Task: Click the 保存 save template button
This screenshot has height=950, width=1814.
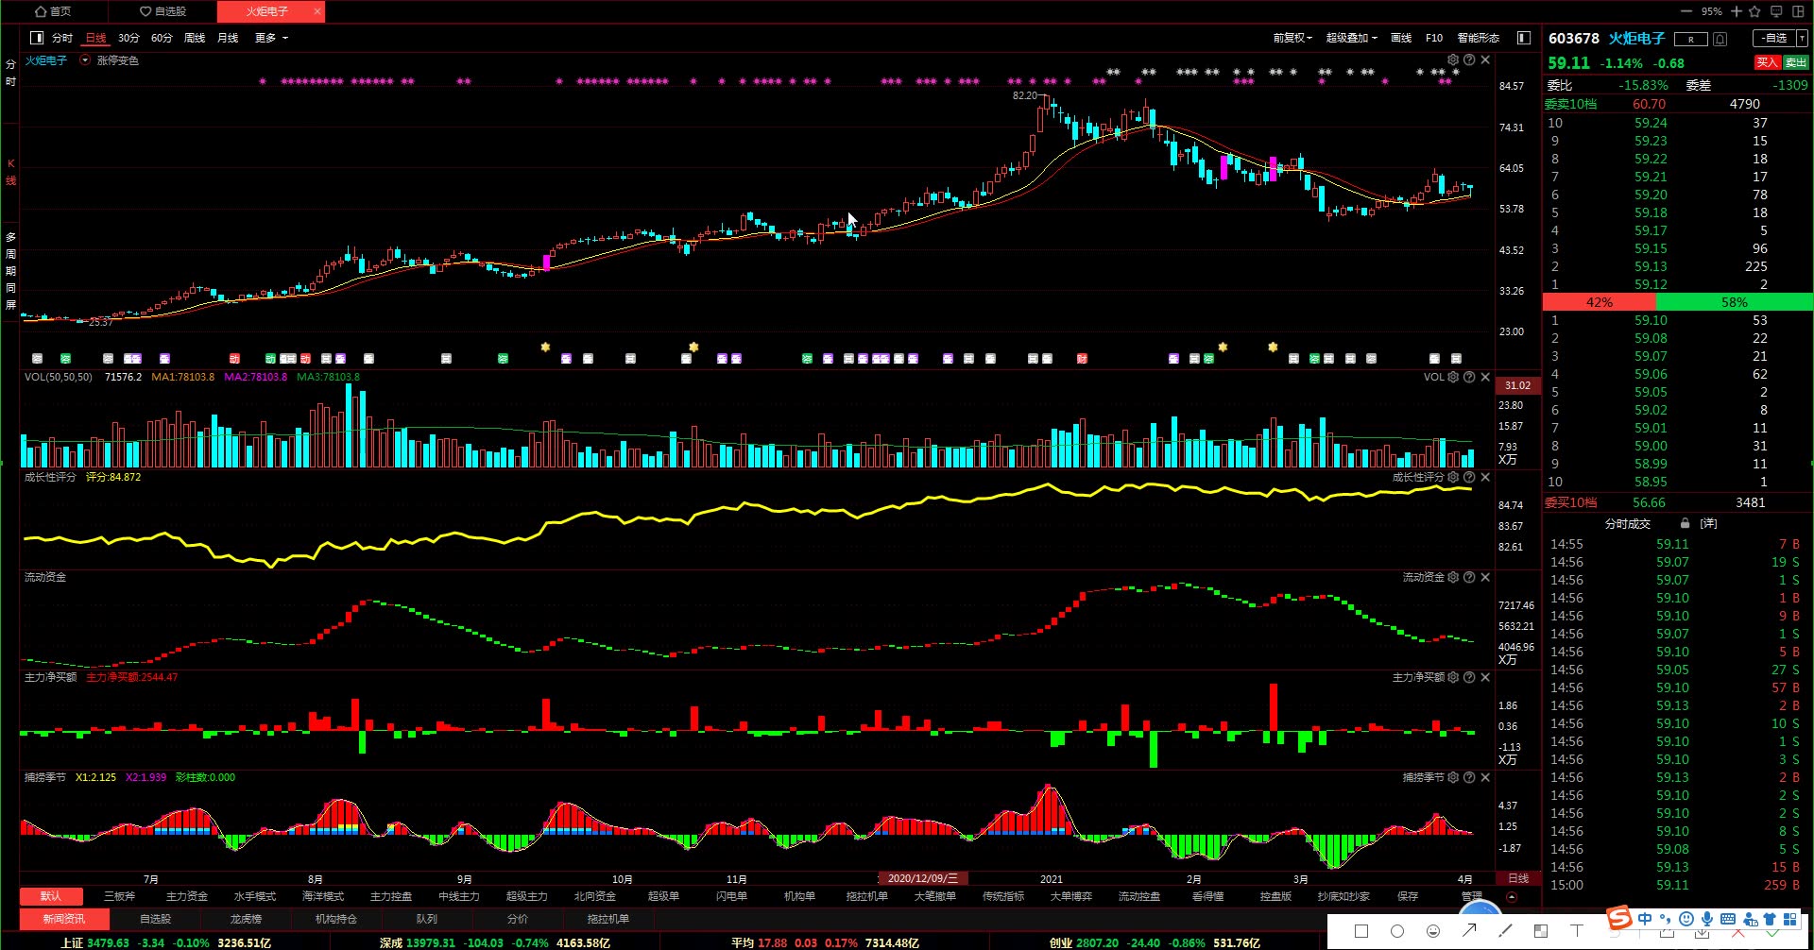Action: [x=1408, y=896]
